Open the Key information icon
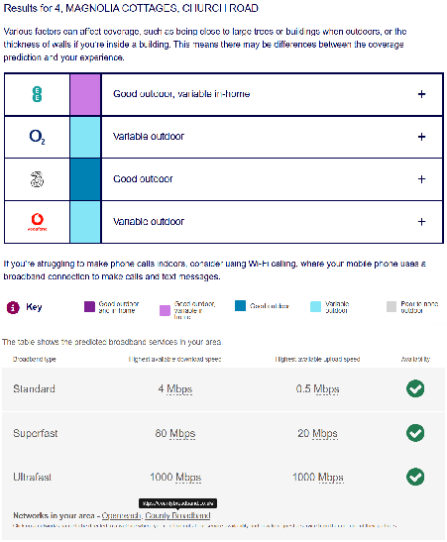Image resolution: width=447 pixels, height=542 pixels. 13,307
